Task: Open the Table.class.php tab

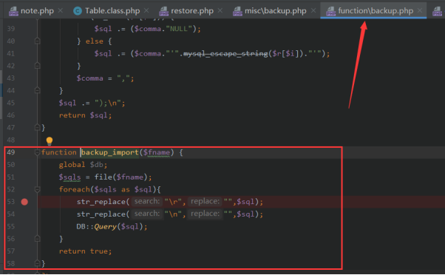Action: [112, 11]
